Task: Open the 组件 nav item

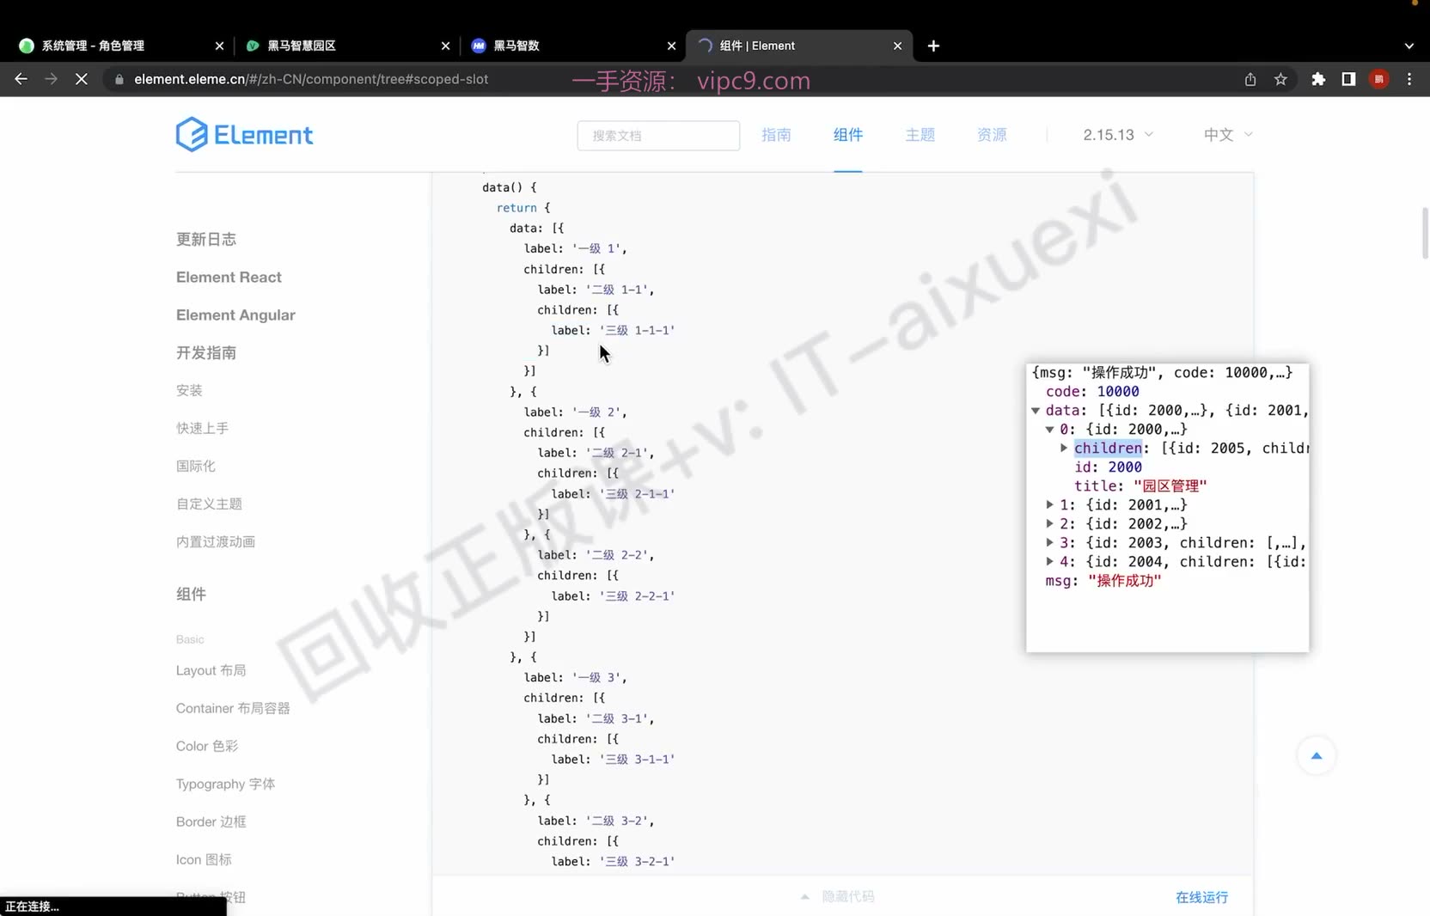Action: tap(848, 135)
